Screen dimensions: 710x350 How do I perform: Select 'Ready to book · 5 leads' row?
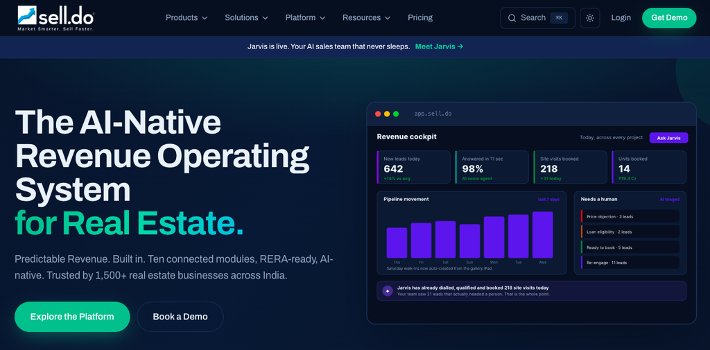(x=630, y=247)
